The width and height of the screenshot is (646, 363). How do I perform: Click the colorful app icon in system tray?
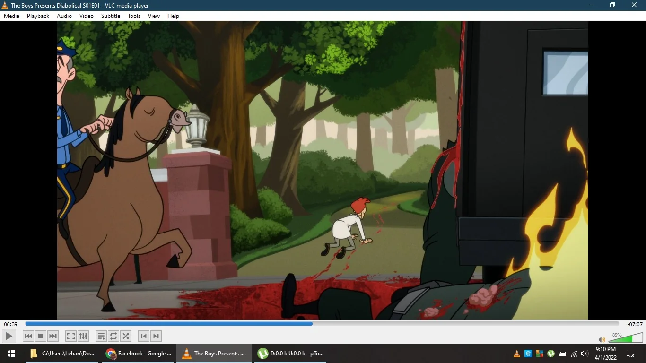[x=540, y=354]
